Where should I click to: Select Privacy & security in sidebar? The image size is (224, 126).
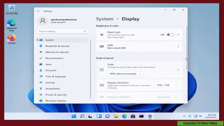tap(63, 94)
